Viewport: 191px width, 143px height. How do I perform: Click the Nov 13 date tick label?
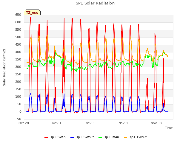156,123
